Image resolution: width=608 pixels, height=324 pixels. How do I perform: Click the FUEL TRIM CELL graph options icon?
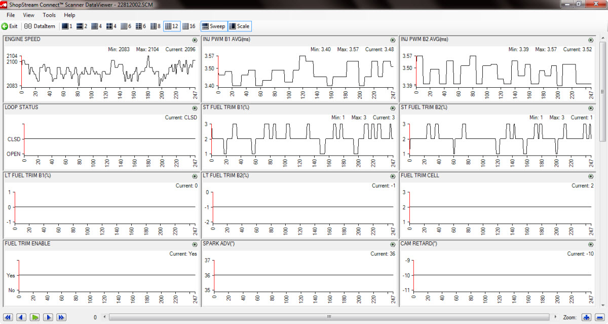pyautogui.click(x=590, y=176)
